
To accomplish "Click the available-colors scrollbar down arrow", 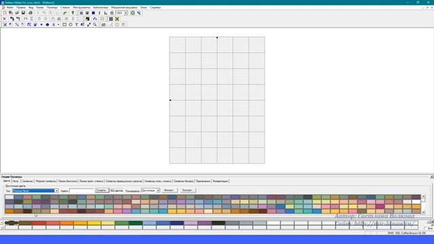I will (x=423, y=212).
